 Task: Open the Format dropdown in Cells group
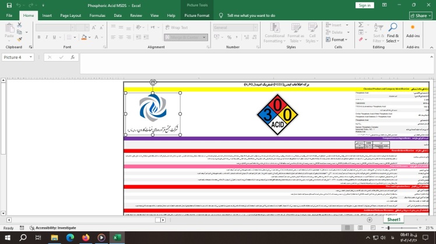point(339,40)
